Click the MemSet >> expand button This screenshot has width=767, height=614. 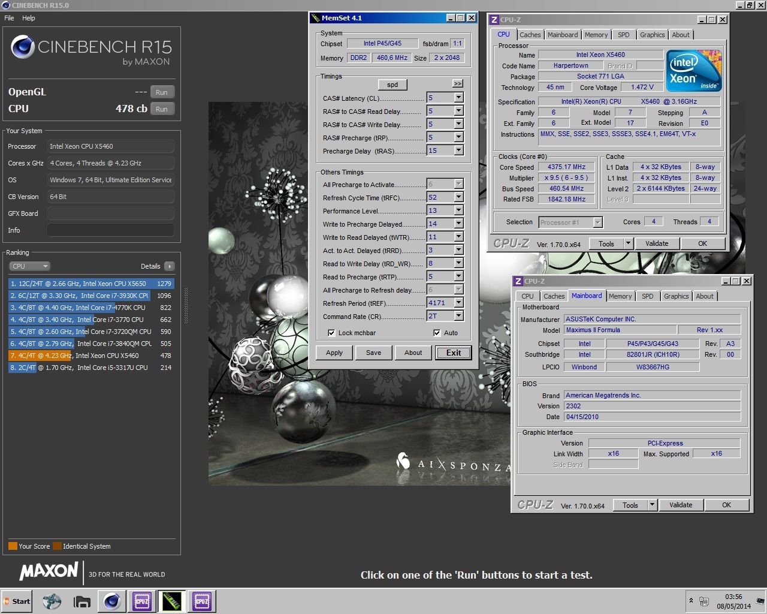(x=458, y=84)
